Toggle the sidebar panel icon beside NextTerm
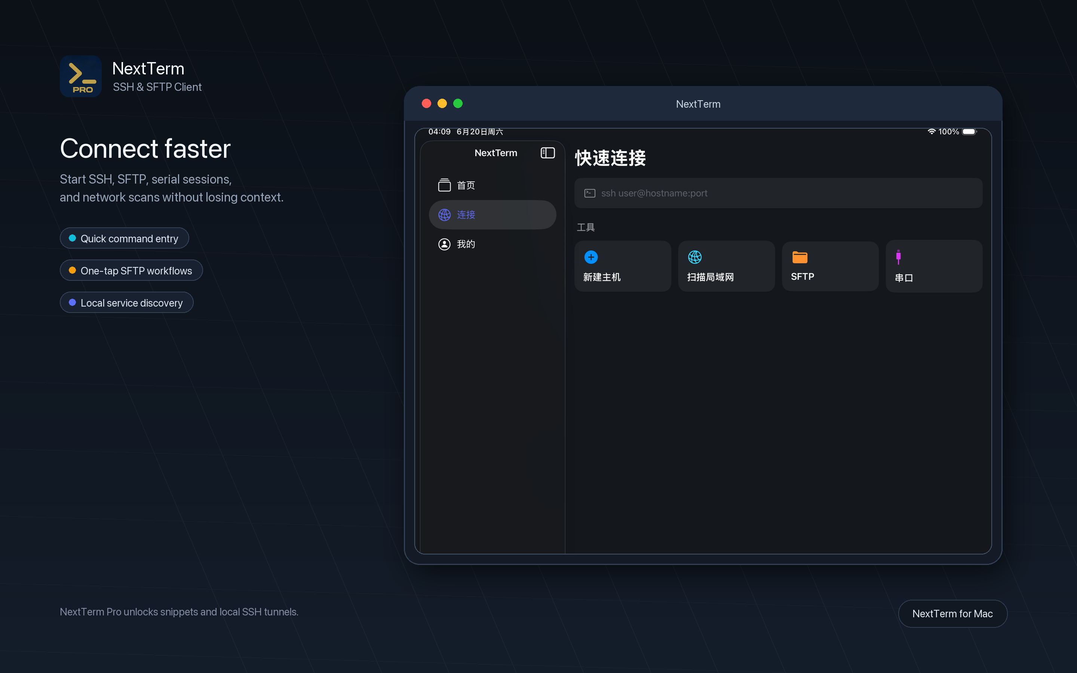 click(547, 153)
